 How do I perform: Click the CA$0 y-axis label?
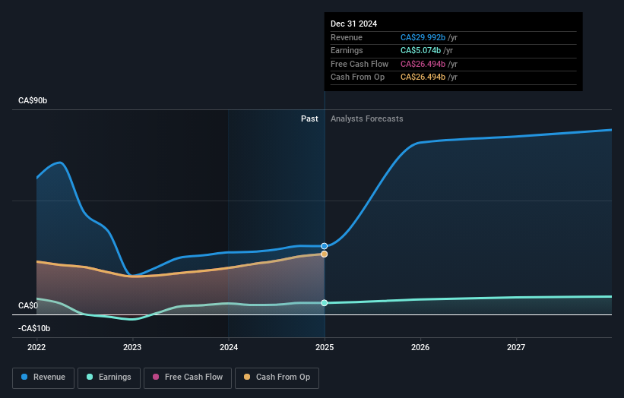pos(28,306)
